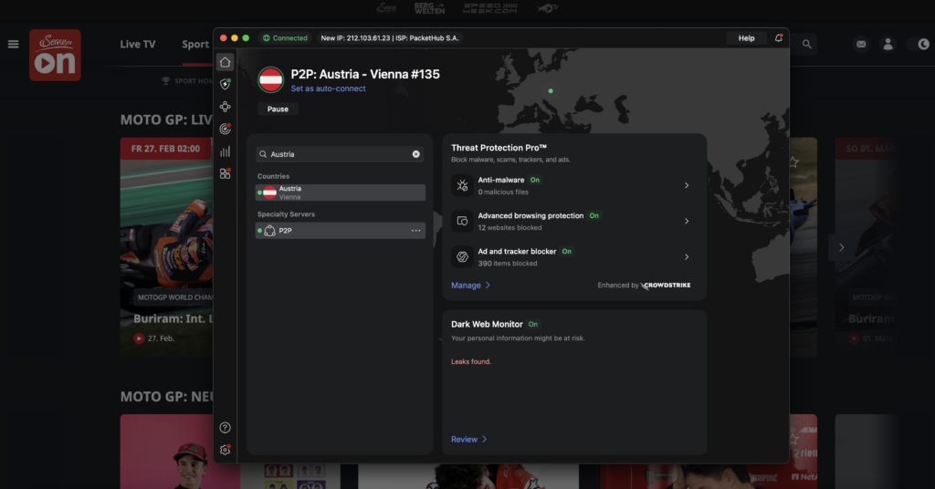This screenshot has height=489, width=935.
Task: Click New IP and ISP info text
Action: coord(390,38)
